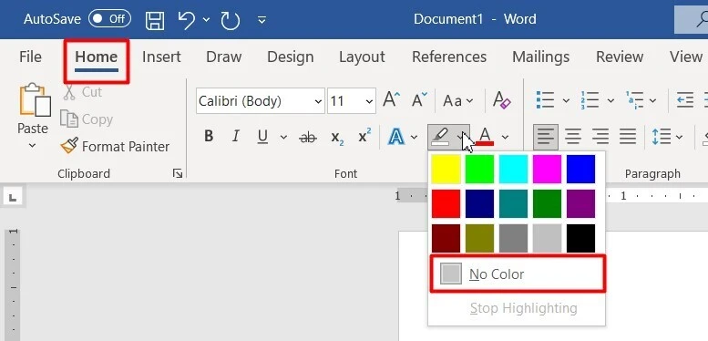
Task: Pick the yellow highlight color swatch
Action: pyautogui.click(x=446, y=169)
